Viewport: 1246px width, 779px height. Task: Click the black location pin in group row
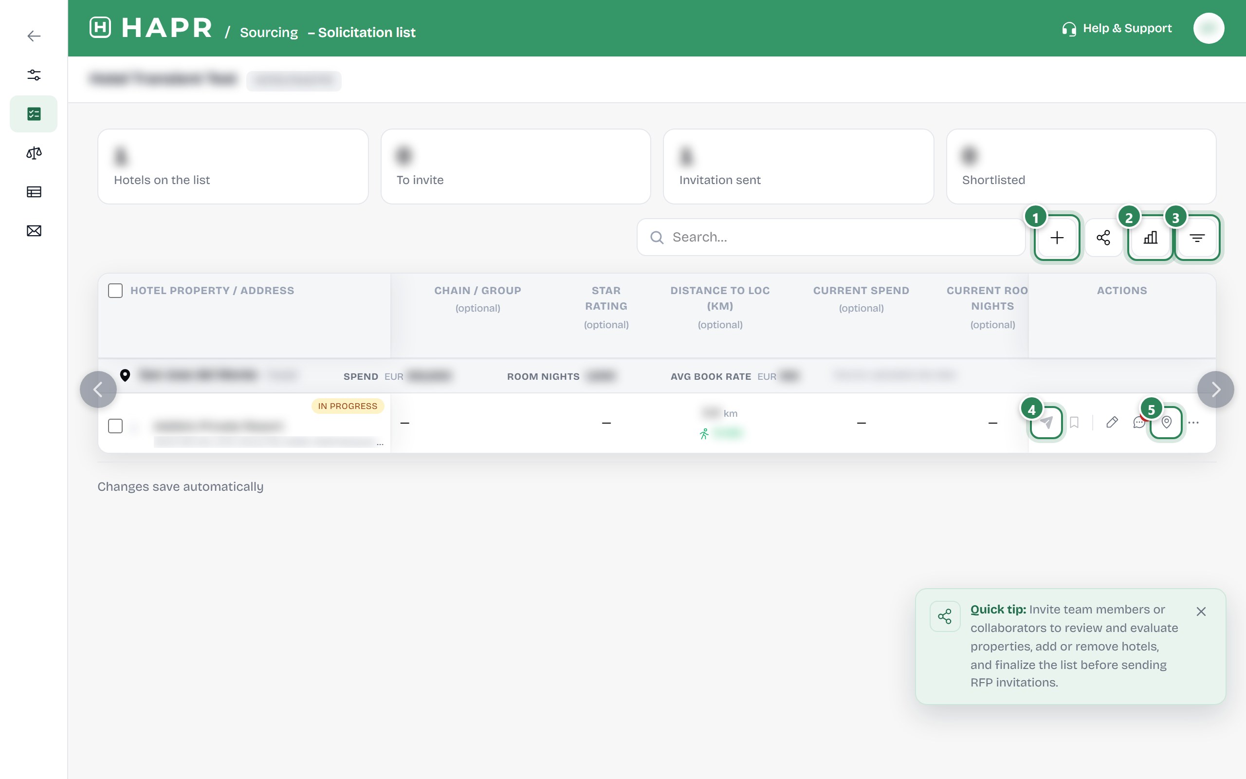click(x=125, y=375)
